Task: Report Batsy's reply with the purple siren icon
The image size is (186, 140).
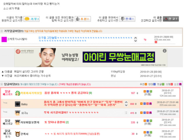Action: coord(151,104)
